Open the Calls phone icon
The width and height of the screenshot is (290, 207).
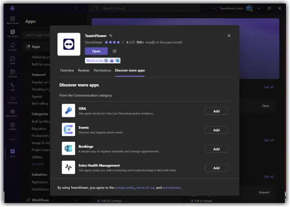13,87
